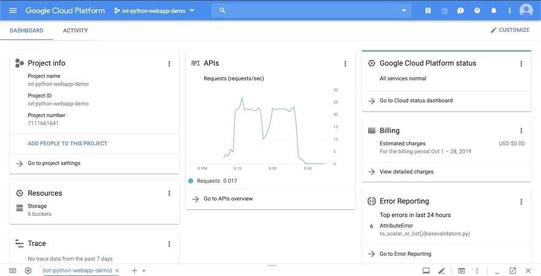The image size is (541, 276).
Task: Open Project info card options menu
Action: tap(169, 64)
